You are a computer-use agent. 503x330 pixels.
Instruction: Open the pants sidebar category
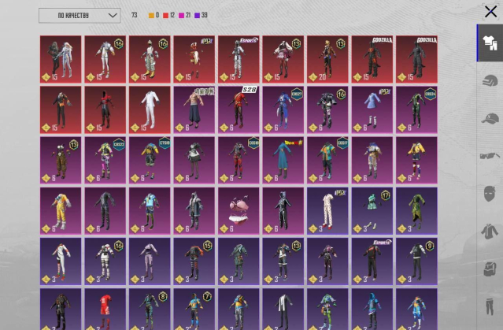click(490, 306)
